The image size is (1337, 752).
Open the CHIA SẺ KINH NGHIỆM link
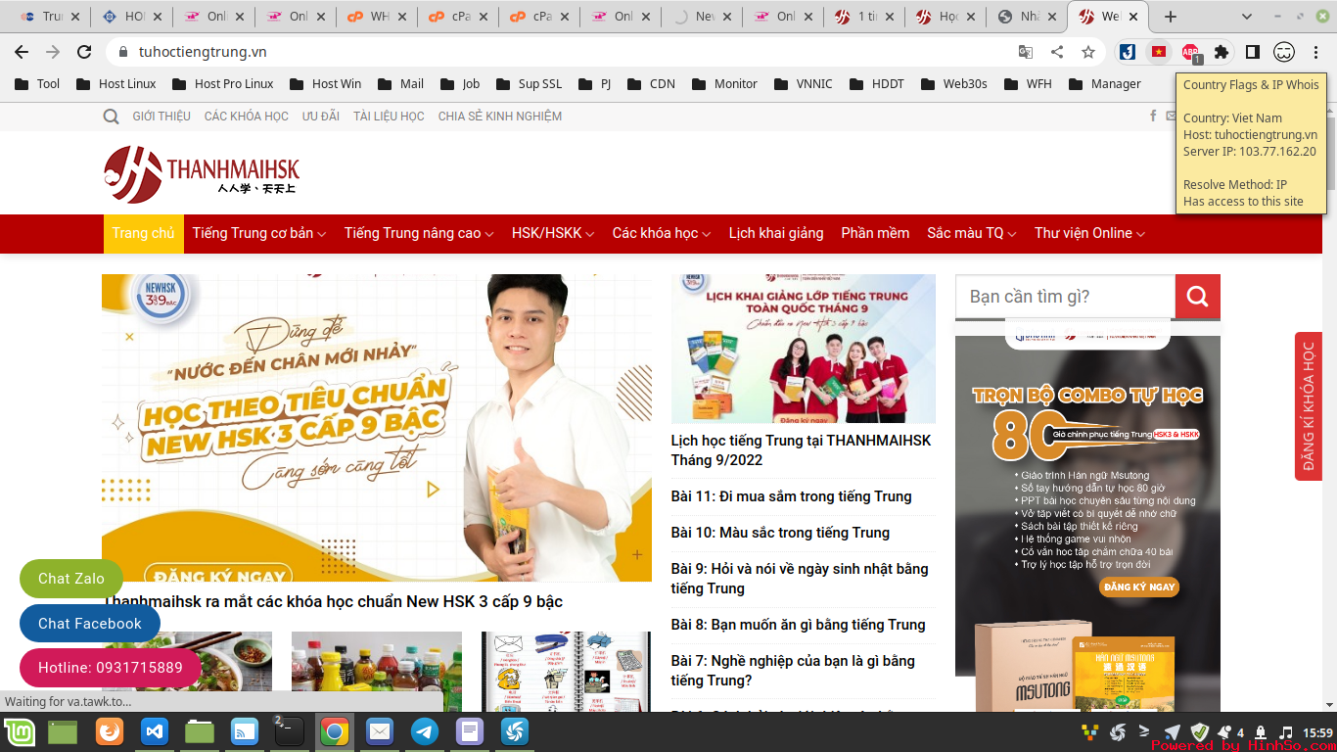coord(500,117)
